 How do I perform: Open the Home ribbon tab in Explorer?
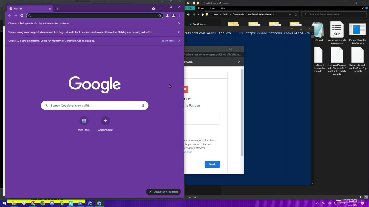coord(201,8)
